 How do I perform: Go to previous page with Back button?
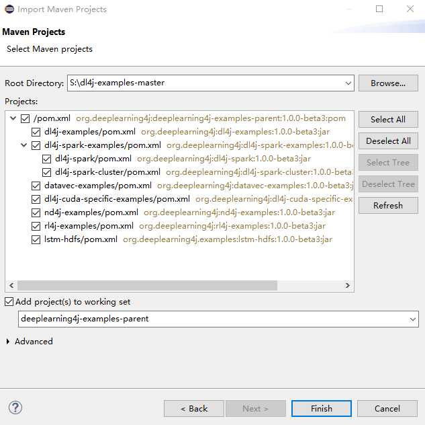tap(194, 408)
